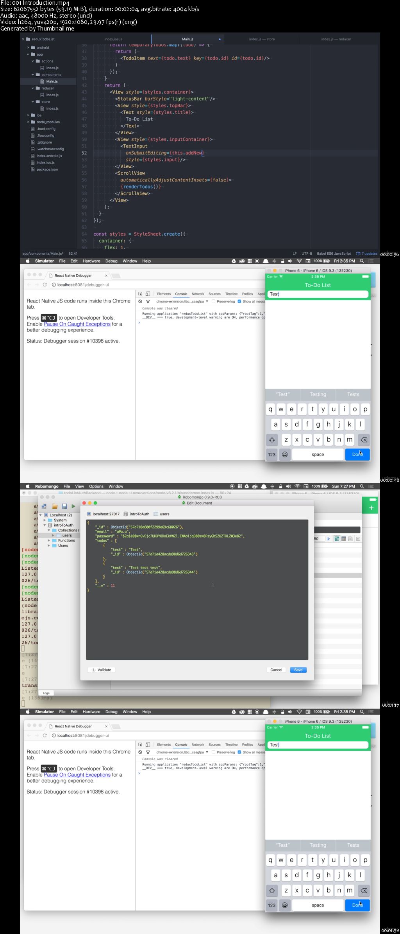Click the Robomongo tree view mode icon
400x934 pixels.
(x=337, y=539)
